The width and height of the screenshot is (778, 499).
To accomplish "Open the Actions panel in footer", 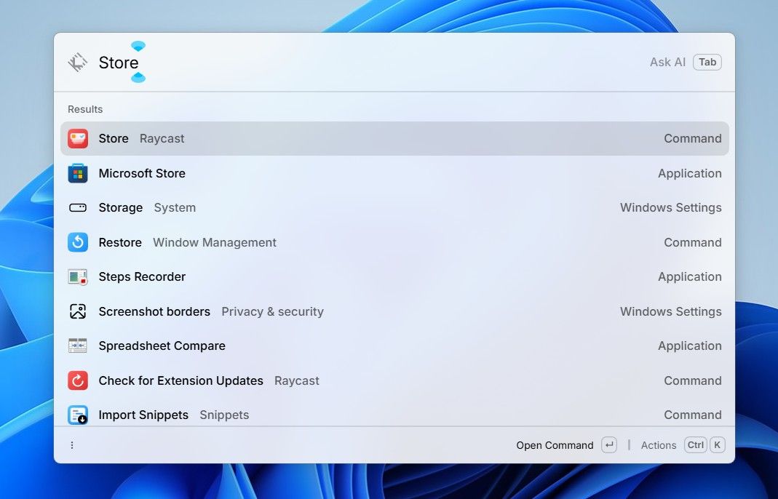I will (658, 445).
